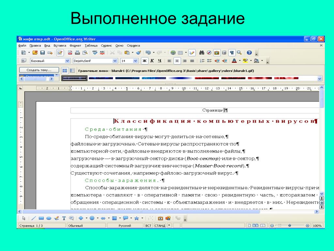334x251 pixels.
Task: Open the Fontwork Gallery icon
Action: pos(160,218)
